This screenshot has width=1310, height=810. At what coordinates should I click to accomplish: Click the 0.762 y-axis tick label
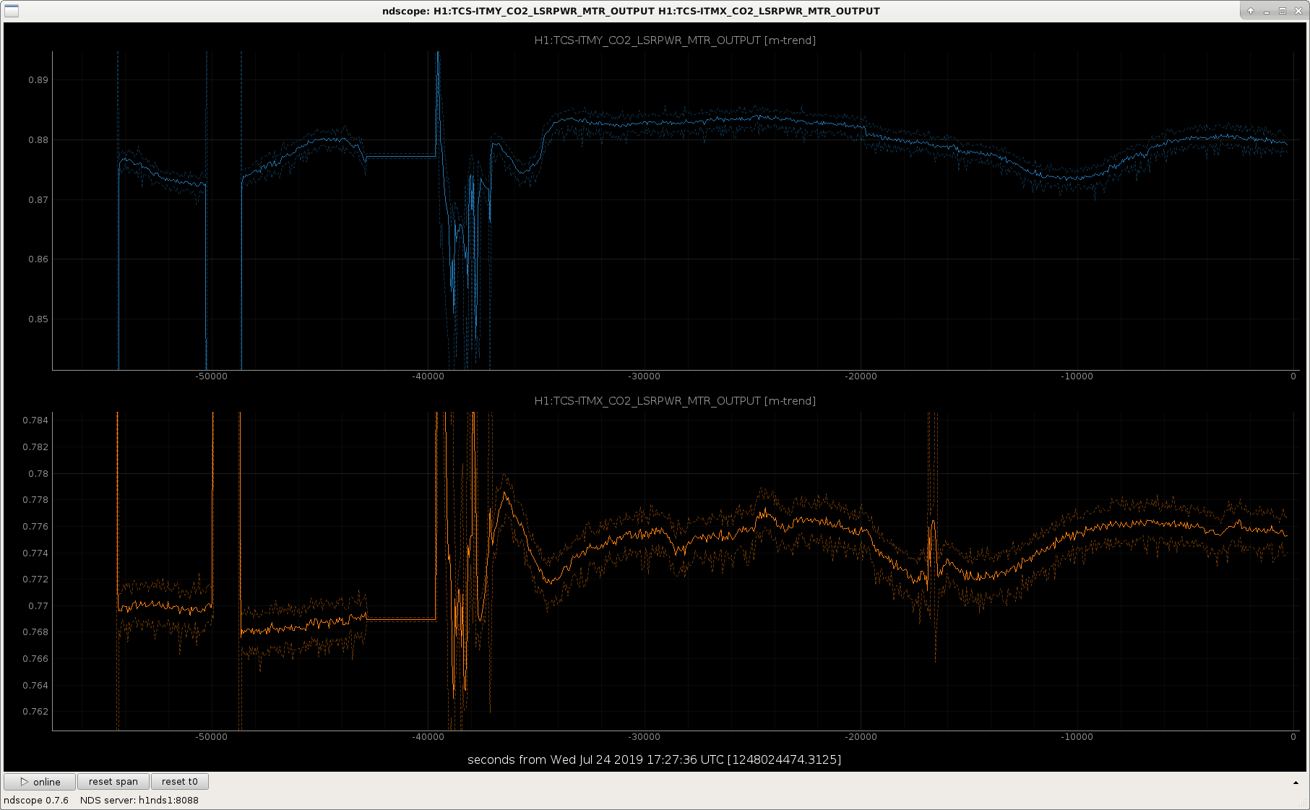click(35, 712)
